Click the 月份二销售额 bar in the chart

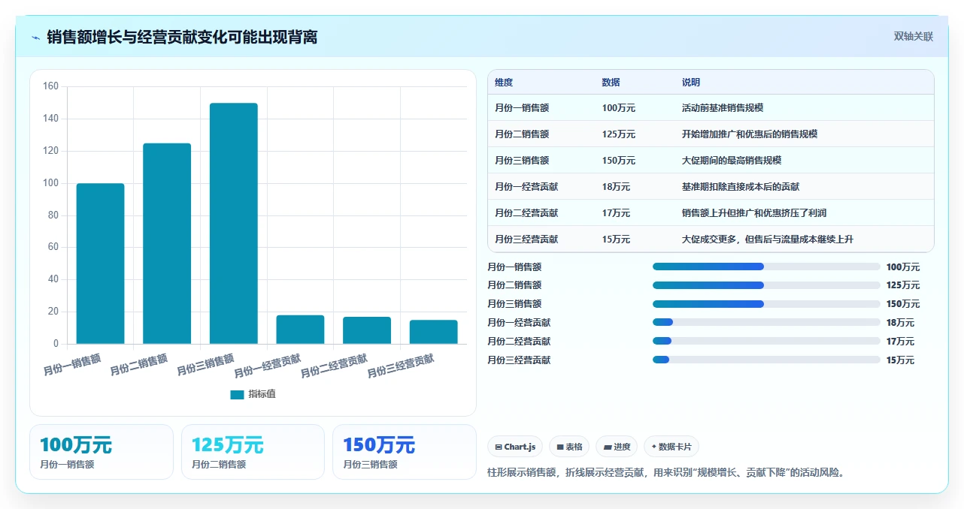[x=167, y=243]
